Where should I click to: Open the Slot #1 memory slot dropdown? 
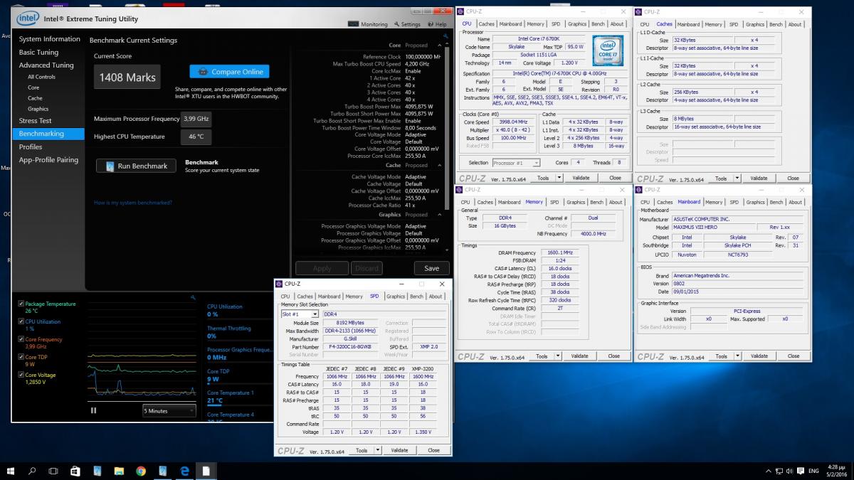[x=300, y=314]
